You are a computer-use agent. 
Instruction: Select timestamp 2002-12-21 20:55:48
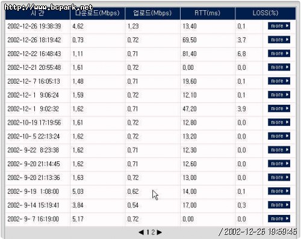click(x=34, y=67)
